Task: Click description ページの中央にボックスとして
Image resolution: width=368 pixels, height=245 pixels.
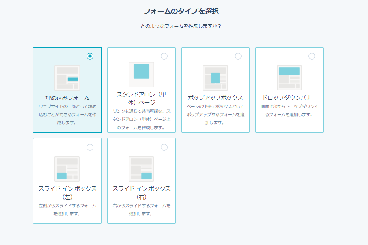Action: (215, 114)
